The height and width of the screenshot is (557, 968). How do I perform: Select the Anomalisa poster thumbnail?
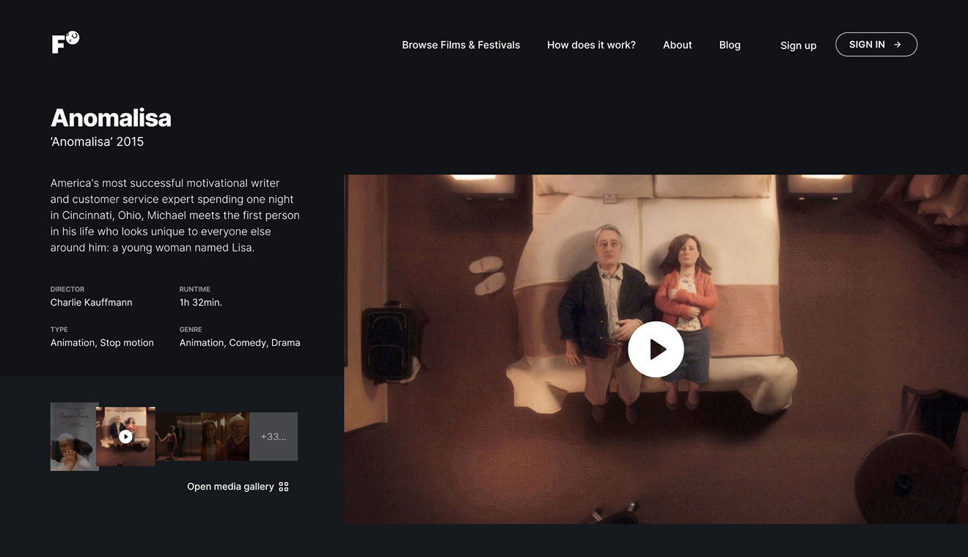pos(73,436)
